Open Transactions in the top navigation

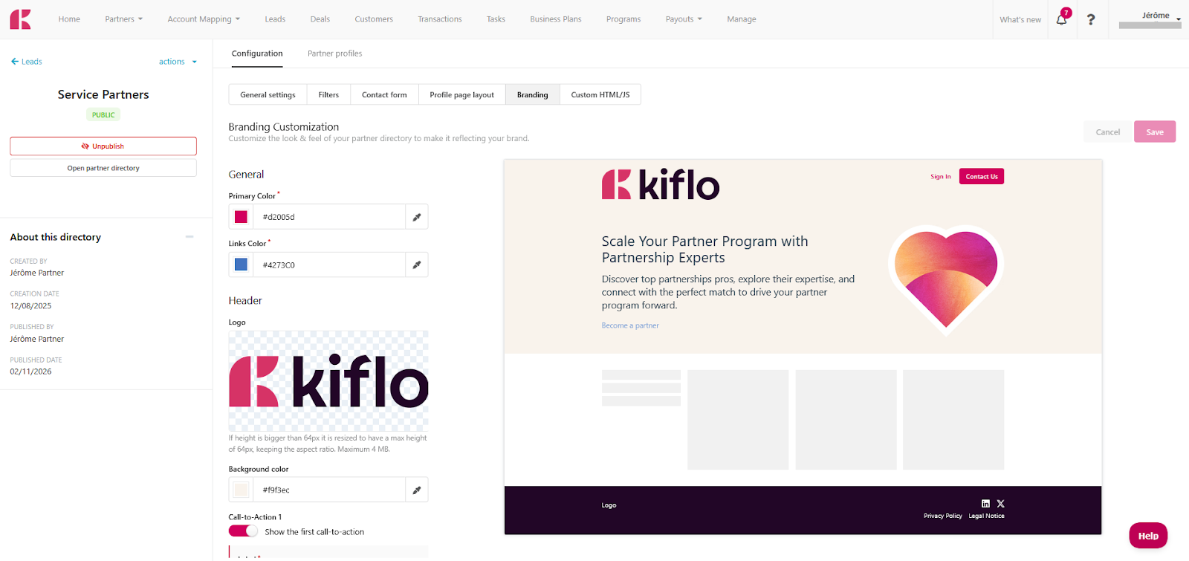(x=440, y=19)
